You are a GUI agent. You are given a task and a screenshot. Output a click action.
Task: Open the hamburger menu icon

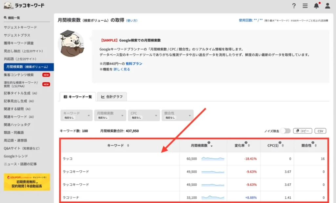click(x=305, y=6)
